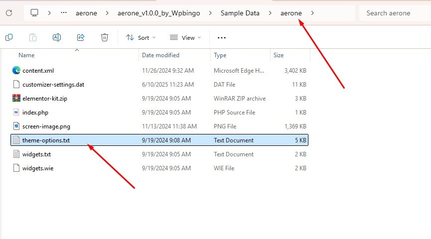
Task: Expand chevron after the last aerone breadcrumb
Action: click(x=312, y=13)
